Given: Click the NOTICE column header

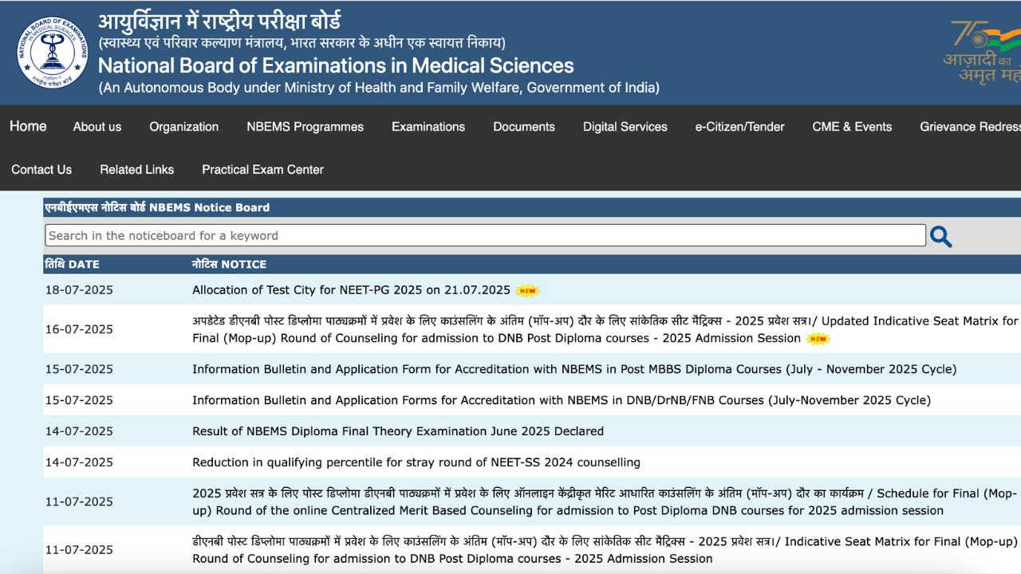Looking at the screenshot, I should (x=230, y=264).
